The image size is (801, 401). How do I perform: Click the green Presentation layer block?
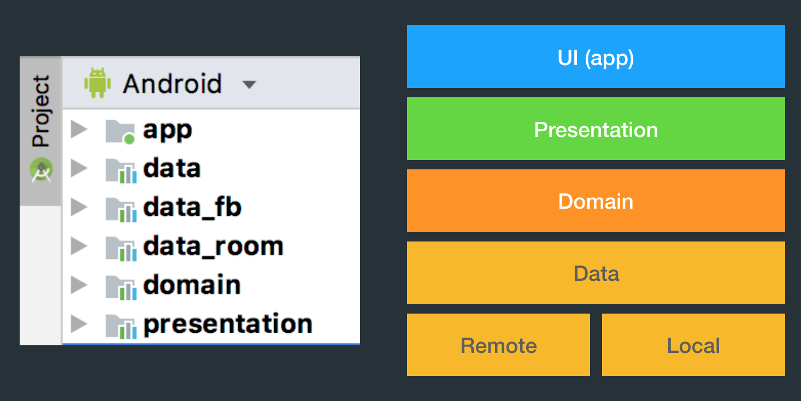click(x=596, y=128)
